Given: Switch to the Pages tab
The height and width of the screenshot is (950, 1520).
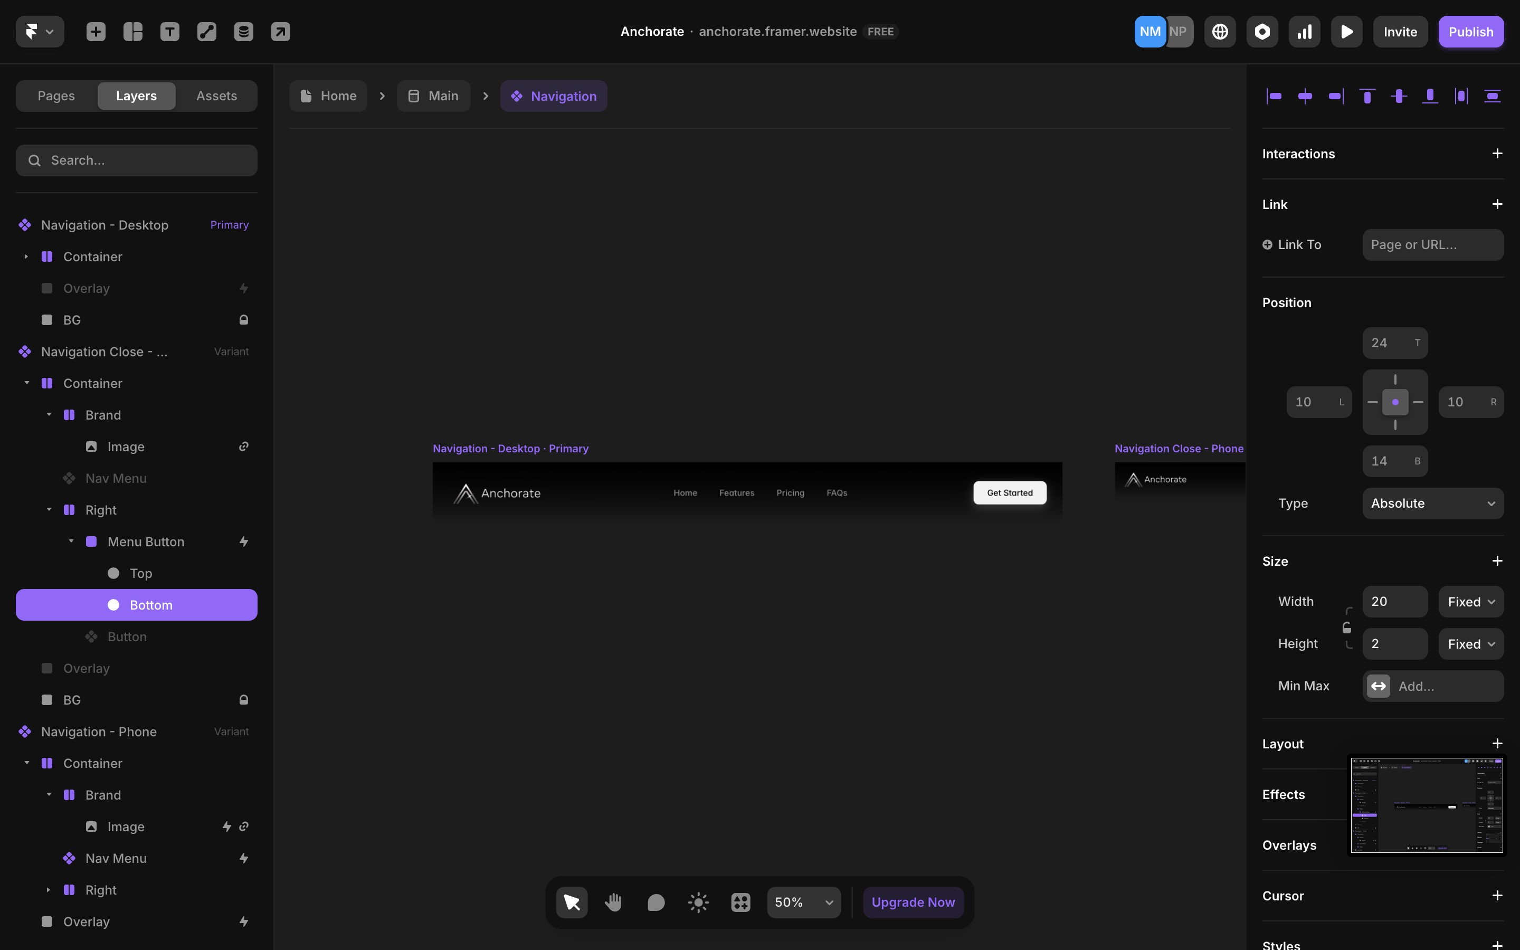Looking at the screenshot, I should coord(56,96).
